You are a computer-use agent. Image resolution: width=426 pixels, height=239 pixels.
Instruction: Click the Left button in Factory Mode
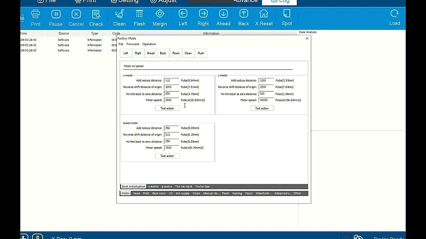[x=126, y=53]
